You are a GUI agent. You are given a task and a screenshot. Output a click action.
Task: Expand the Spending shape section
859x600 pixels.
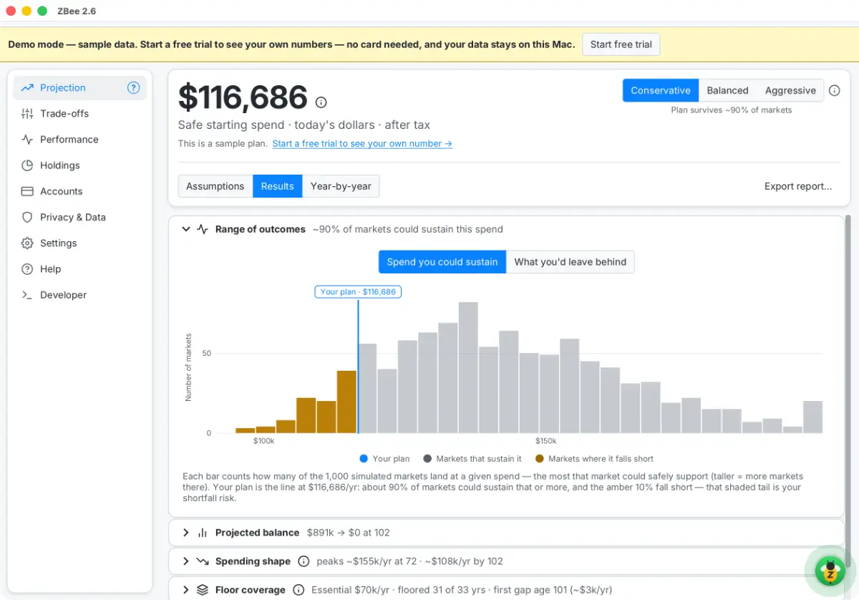[186, 561]
